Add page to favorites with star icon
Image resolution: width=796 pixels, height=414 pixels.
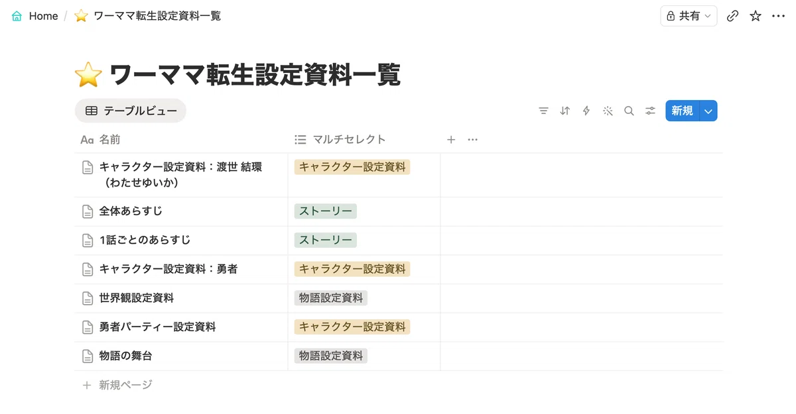(756, 16)
